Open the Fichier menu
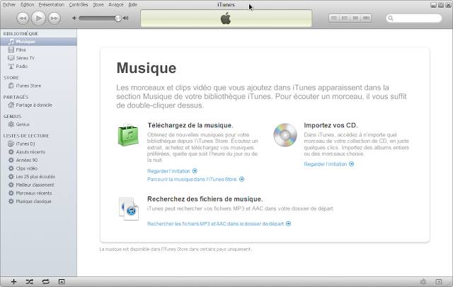The width and height of the screenshot is (453, 287). 9,5
